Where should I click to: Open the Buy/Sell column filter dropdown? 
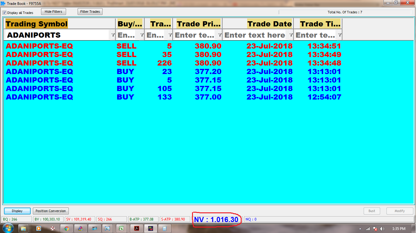[x=142, y=35]
